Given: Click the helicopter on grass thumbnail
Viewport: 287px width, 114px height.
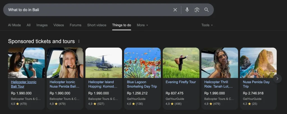Looking at the screenshot, I should tap(104, 63).
